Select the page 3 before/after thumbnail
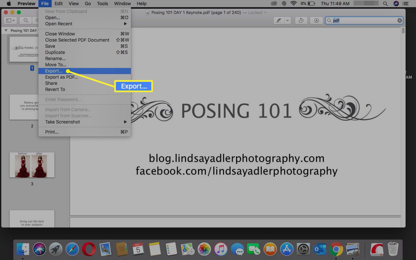Viewport: 416px width, 260px height. pos(32,165)
